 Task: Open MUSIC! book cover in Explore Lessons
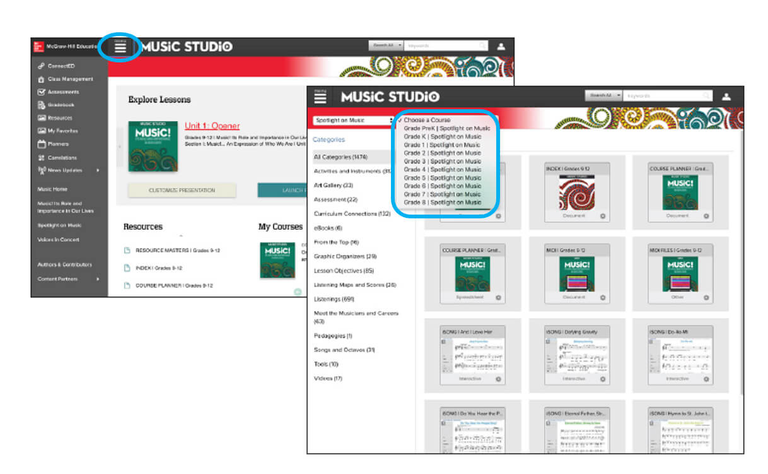153,146
